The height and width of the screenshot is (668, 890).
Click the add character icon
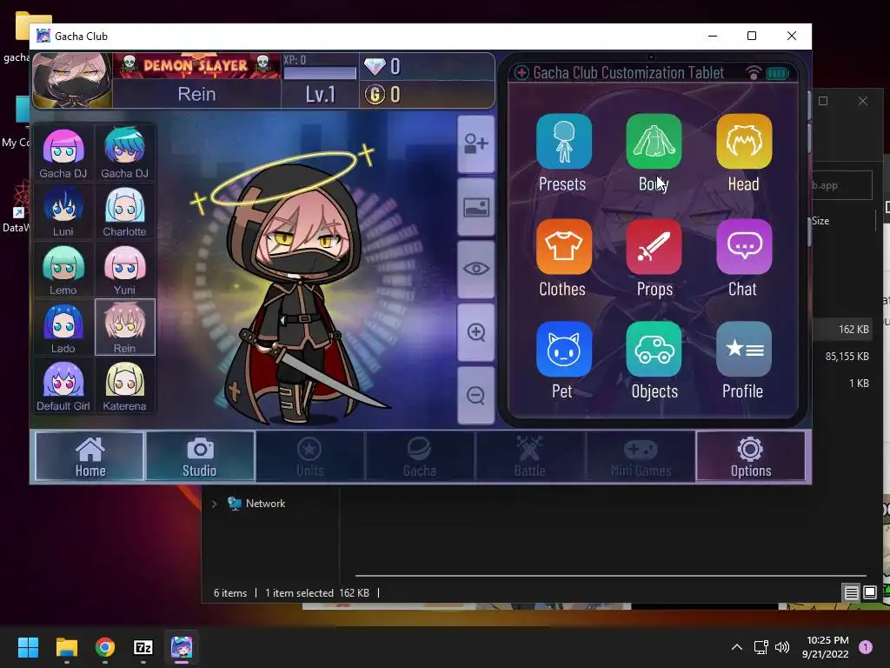pos(475,144)
